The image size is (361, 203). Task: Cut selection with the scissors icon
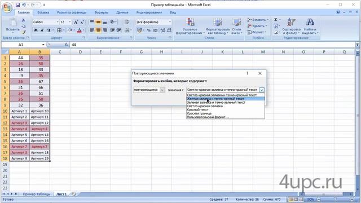click(23, 20)
